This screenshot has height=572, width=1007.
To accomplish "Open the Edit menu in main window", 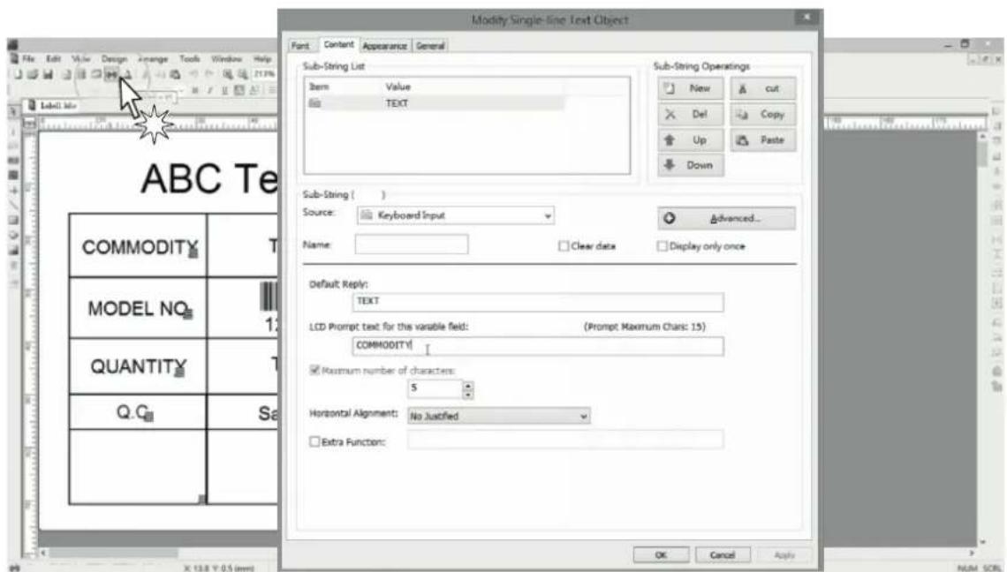I will click(53, 58).
